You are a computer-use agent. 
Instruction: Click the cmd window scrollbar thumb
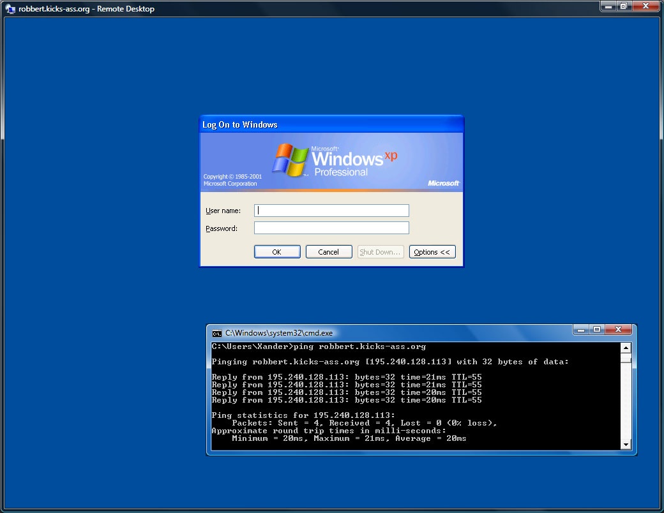point(626,358)
